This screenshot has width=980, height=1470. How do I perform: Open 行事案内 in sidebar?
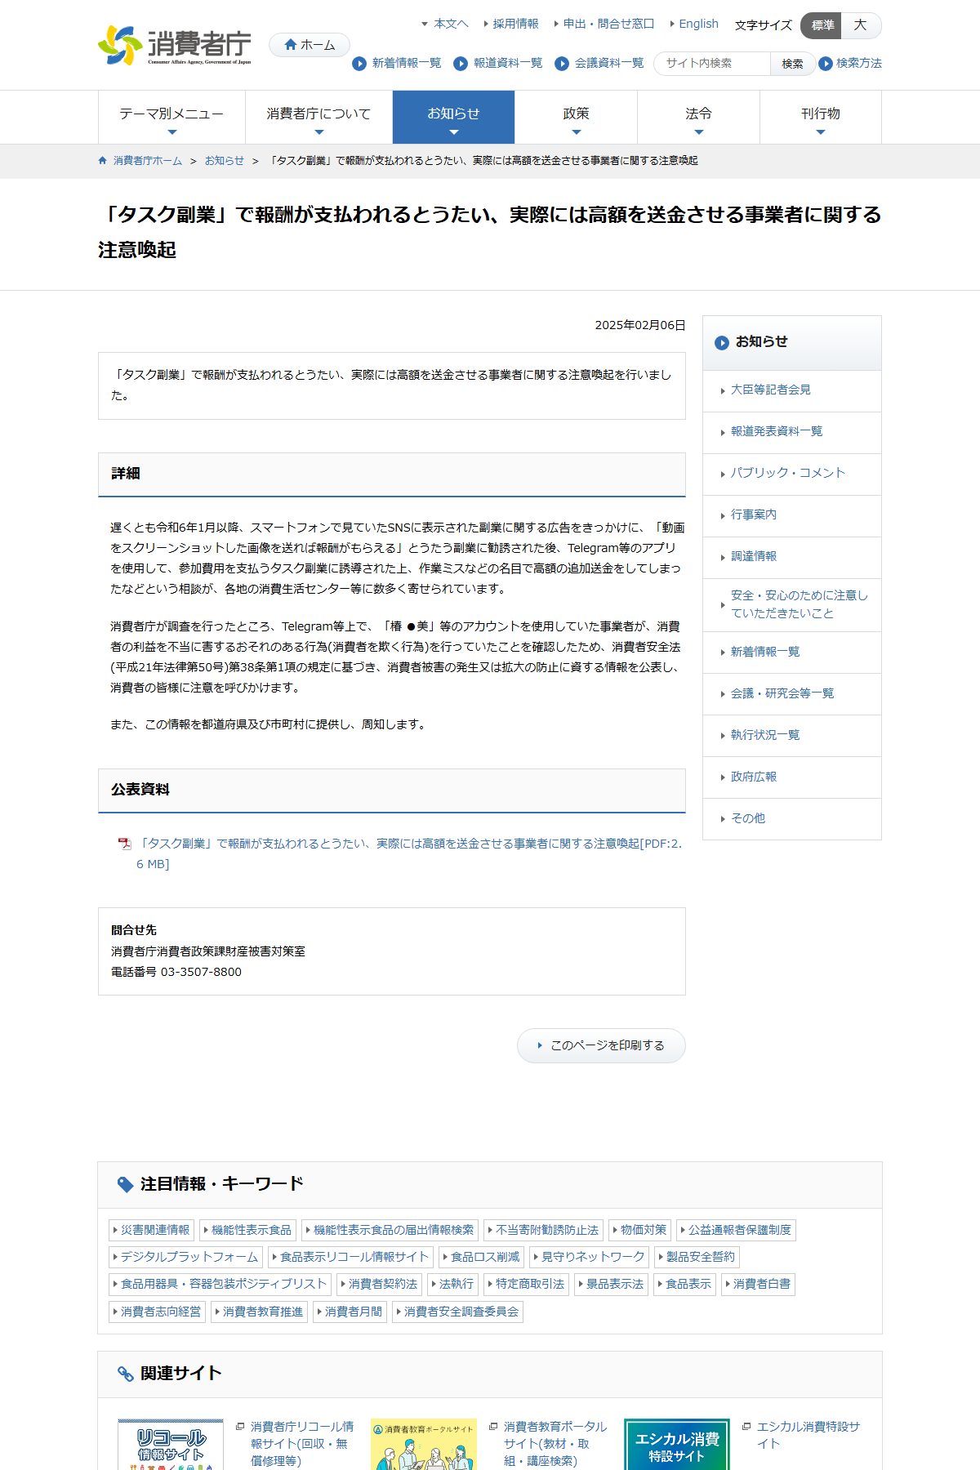pos(792,516)
